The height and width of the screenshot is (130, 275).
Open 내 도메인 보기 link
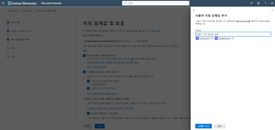tap(99, 84)
